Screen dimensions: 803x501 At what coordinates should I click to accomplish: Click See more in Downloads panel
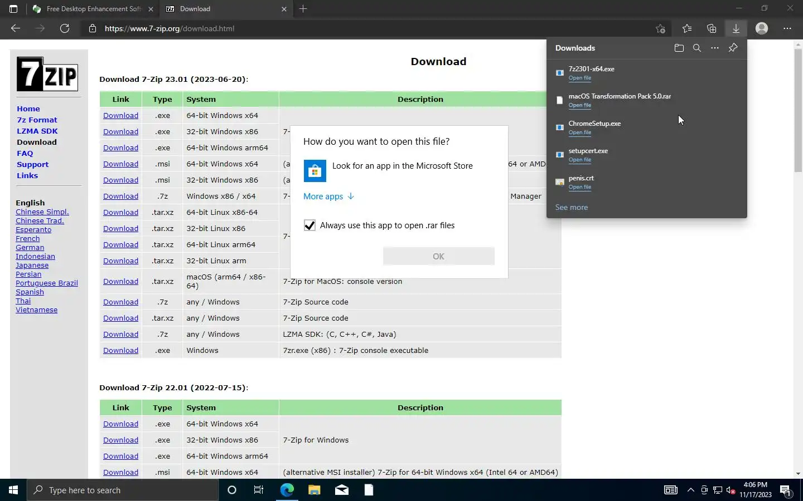click(x=572, y=207)
